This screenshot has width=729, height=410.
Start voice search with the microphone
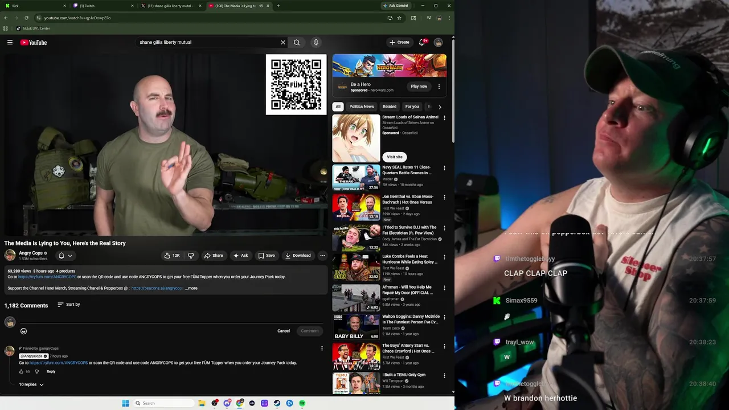coord(316,42)
